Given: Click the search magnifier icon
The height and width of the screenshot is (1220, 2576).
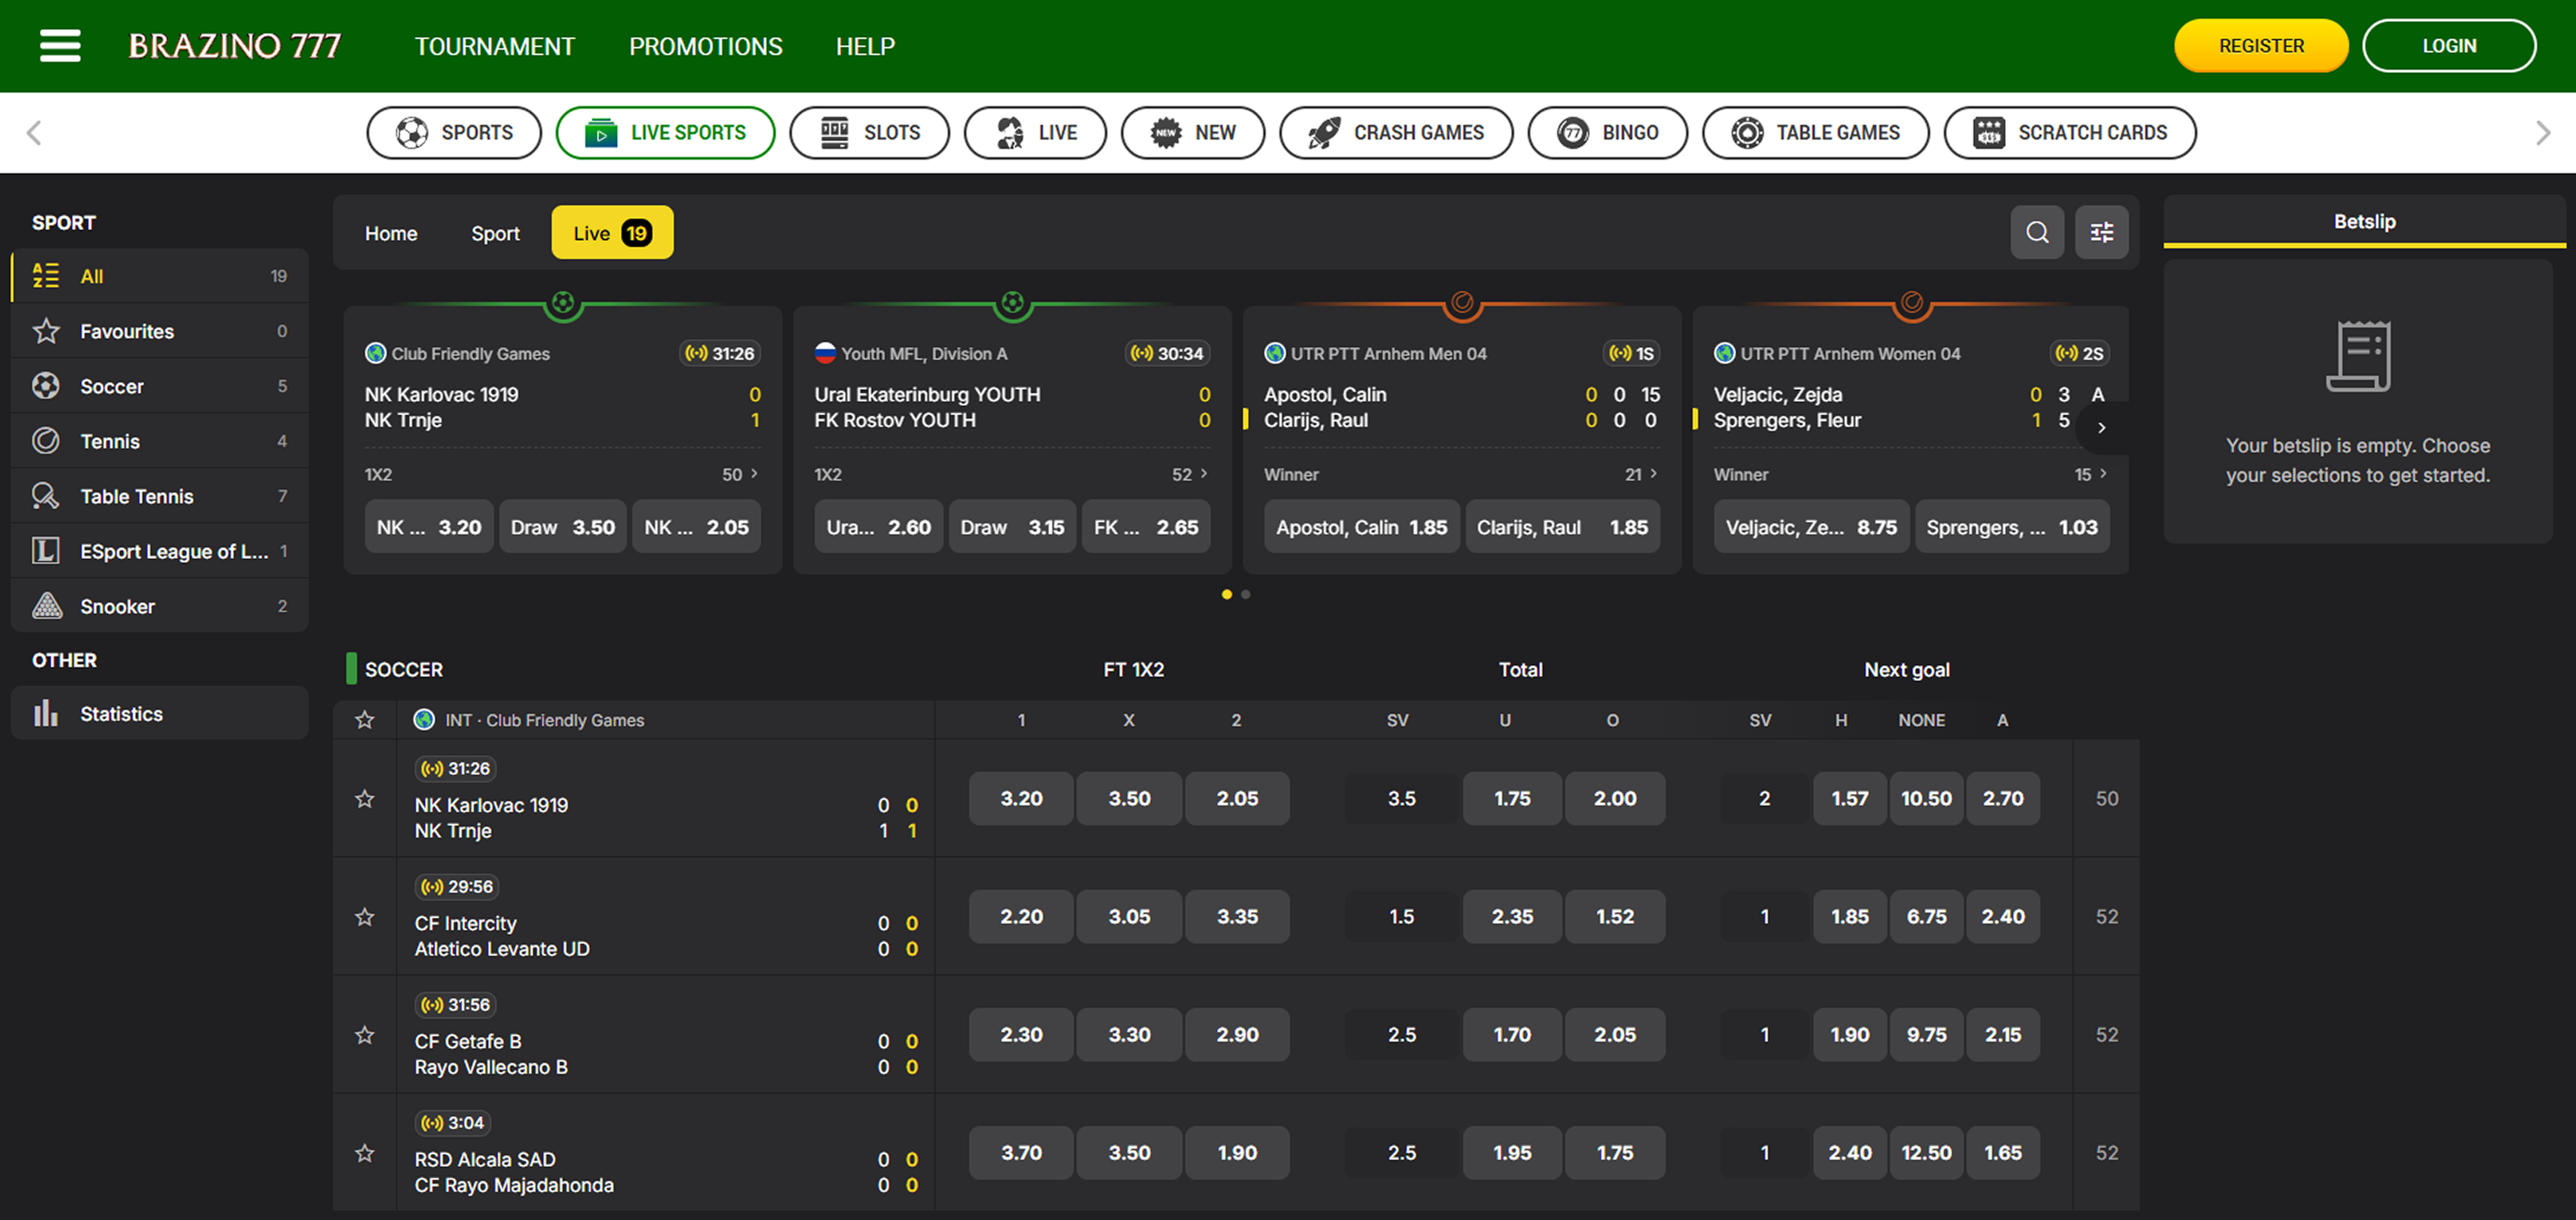Looking at the screenshot, I should (x=2037, y=233).
